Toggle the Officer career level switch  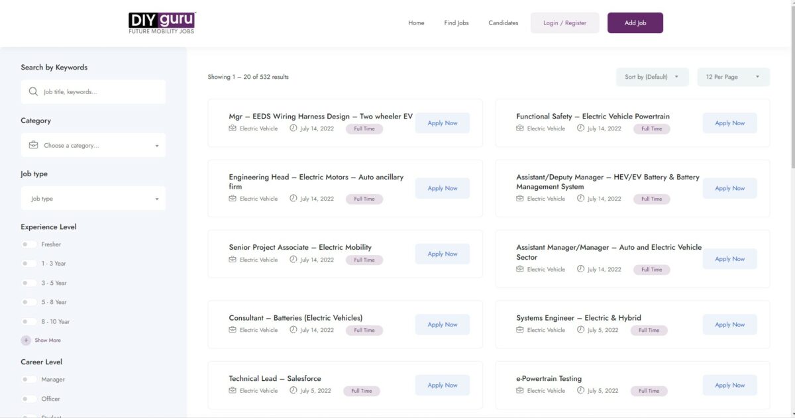28,399
